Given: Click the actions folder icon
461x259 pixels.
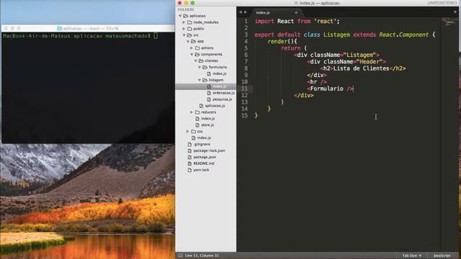Looking at the screenshot, I should [197, 48].
